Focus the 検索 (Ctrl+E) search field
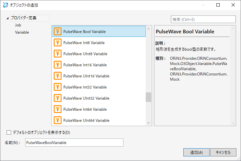The image size is (241, 161). pyautogui.click(x=203, y=19)
